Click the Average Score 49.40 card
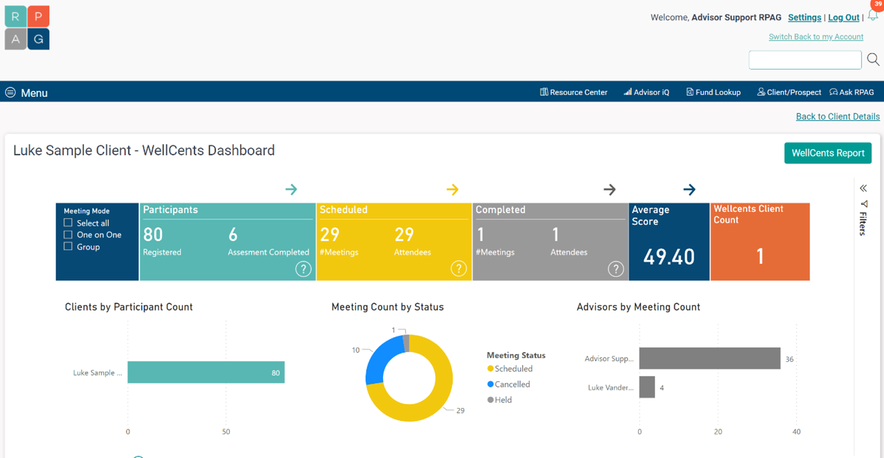The image size is (884, 458). [x=669, y=242]
